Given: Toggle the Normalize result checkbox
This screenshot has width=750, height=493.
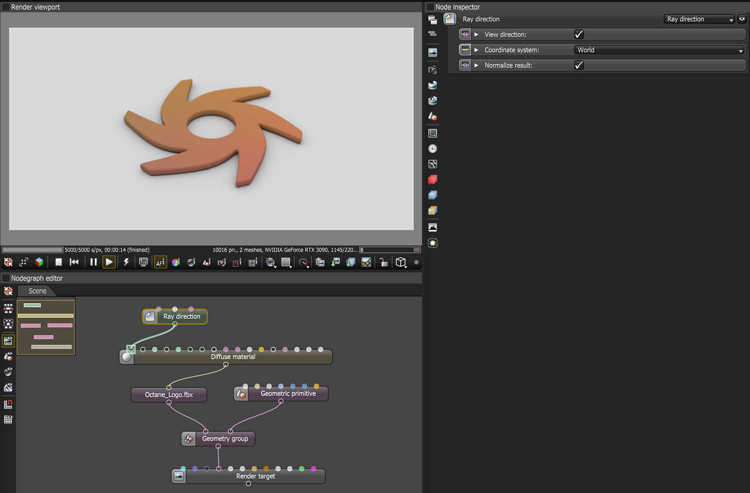Looking at the screenshot, I should [x=579, y=65].
